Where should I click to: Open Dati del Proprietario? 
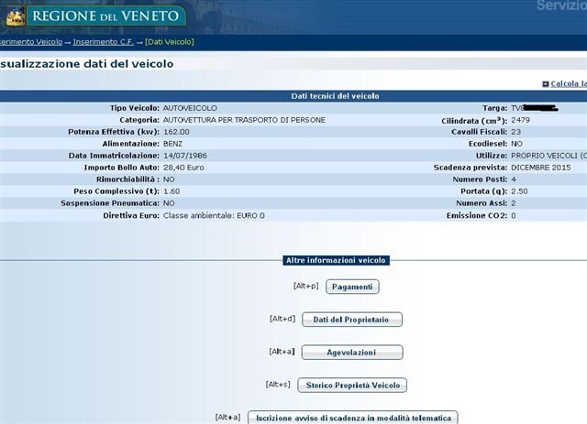click(x=351, y=319)
